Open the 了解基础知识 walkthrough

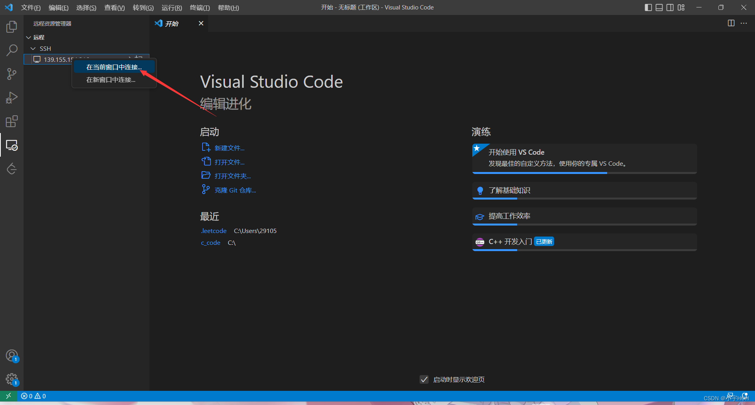click(x=584, y=190)
